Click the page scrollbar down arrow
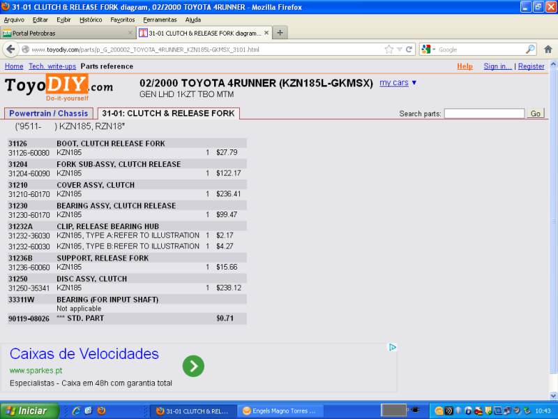The image size is (558, 419). coord(553,395)
